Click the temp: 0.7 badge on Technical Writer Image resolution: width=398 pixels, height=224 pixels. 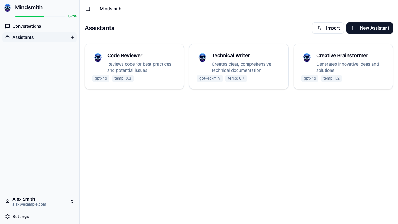tap(236, 78)
